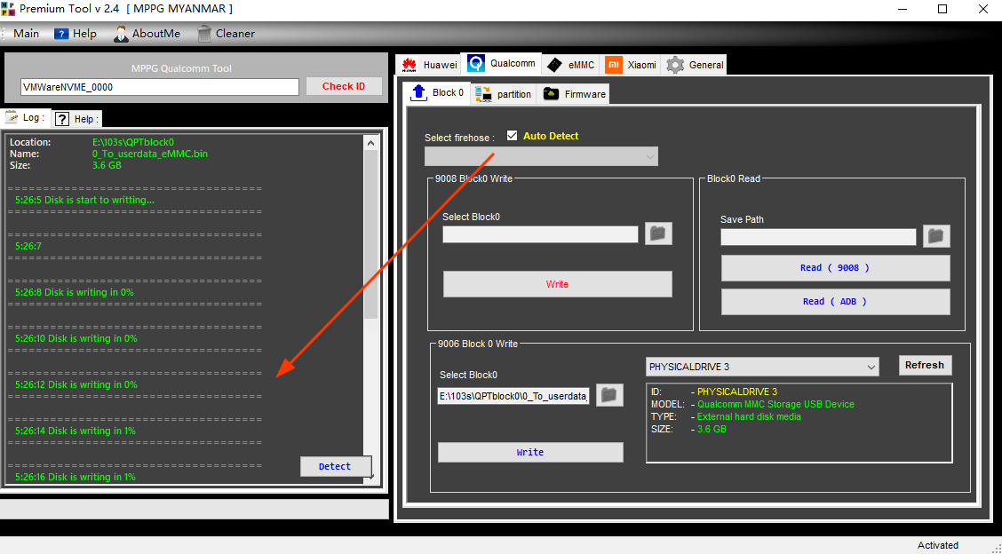
Task: Click the VMWareNVME_0000 input field
Action: [160, 87]
